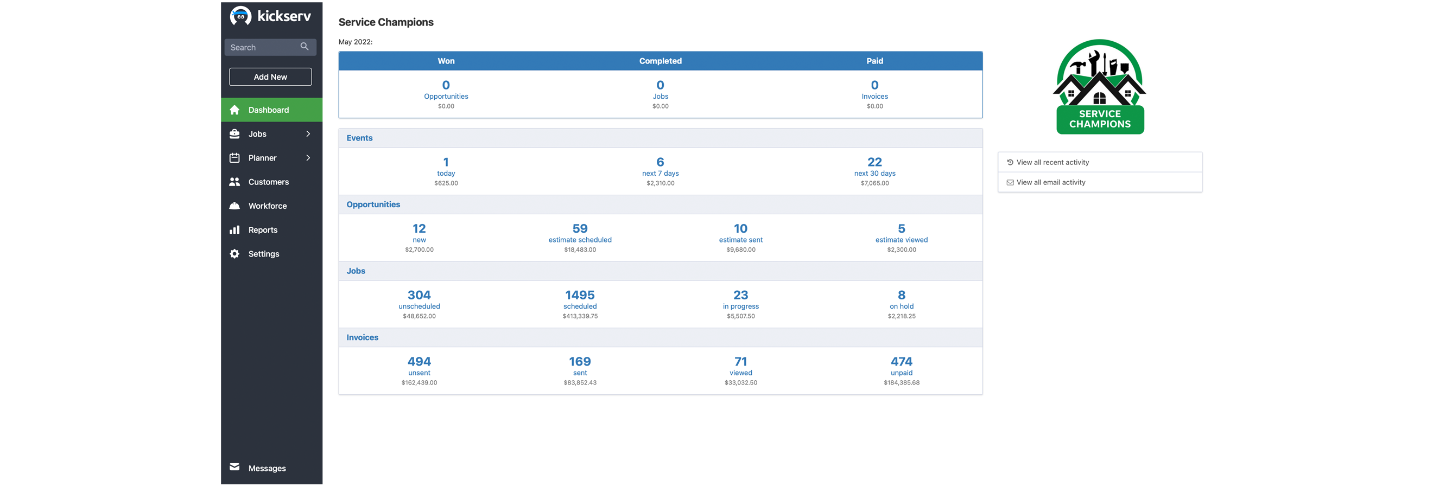Click the Service Champions logo image
The height and width of the screenshot is (486, 1433).
1100,86
